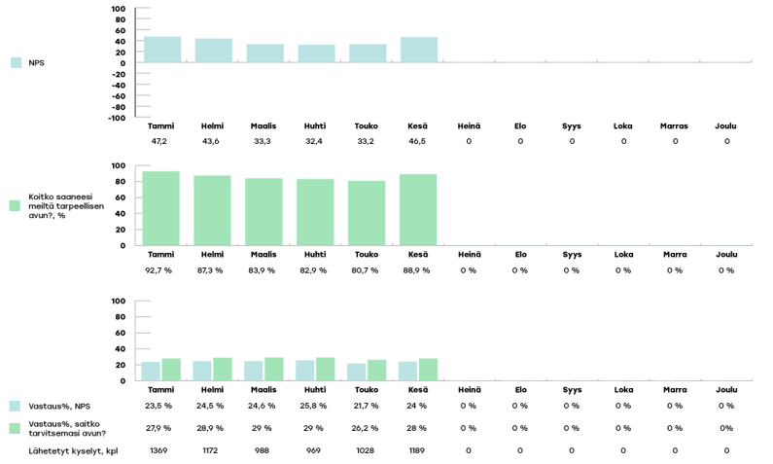
Task: Click the Vastaus%, NPS legend swatch
Action: pos(15,406)
